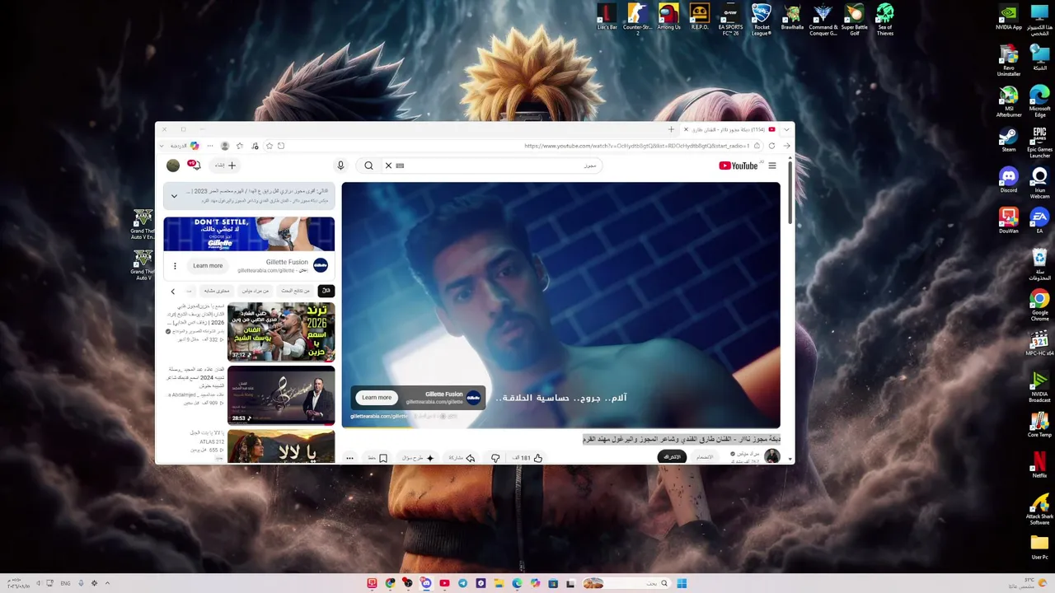Go back using the browser arrow
The image size is (1055, 593).
pyautogui.click(x=786, y=146)
